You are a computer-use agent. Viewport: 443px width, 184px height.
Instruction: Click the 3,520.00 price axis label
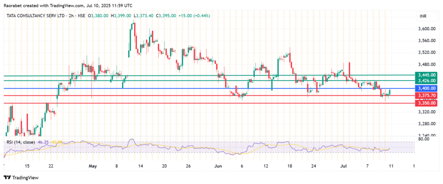click(x=427, y=53)
